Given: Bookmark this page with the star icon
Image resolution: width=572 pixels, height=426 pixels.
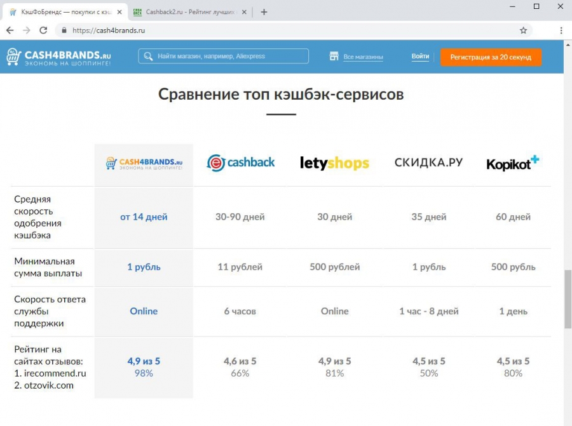Looking at the screenshot, I should coord(523,30).
